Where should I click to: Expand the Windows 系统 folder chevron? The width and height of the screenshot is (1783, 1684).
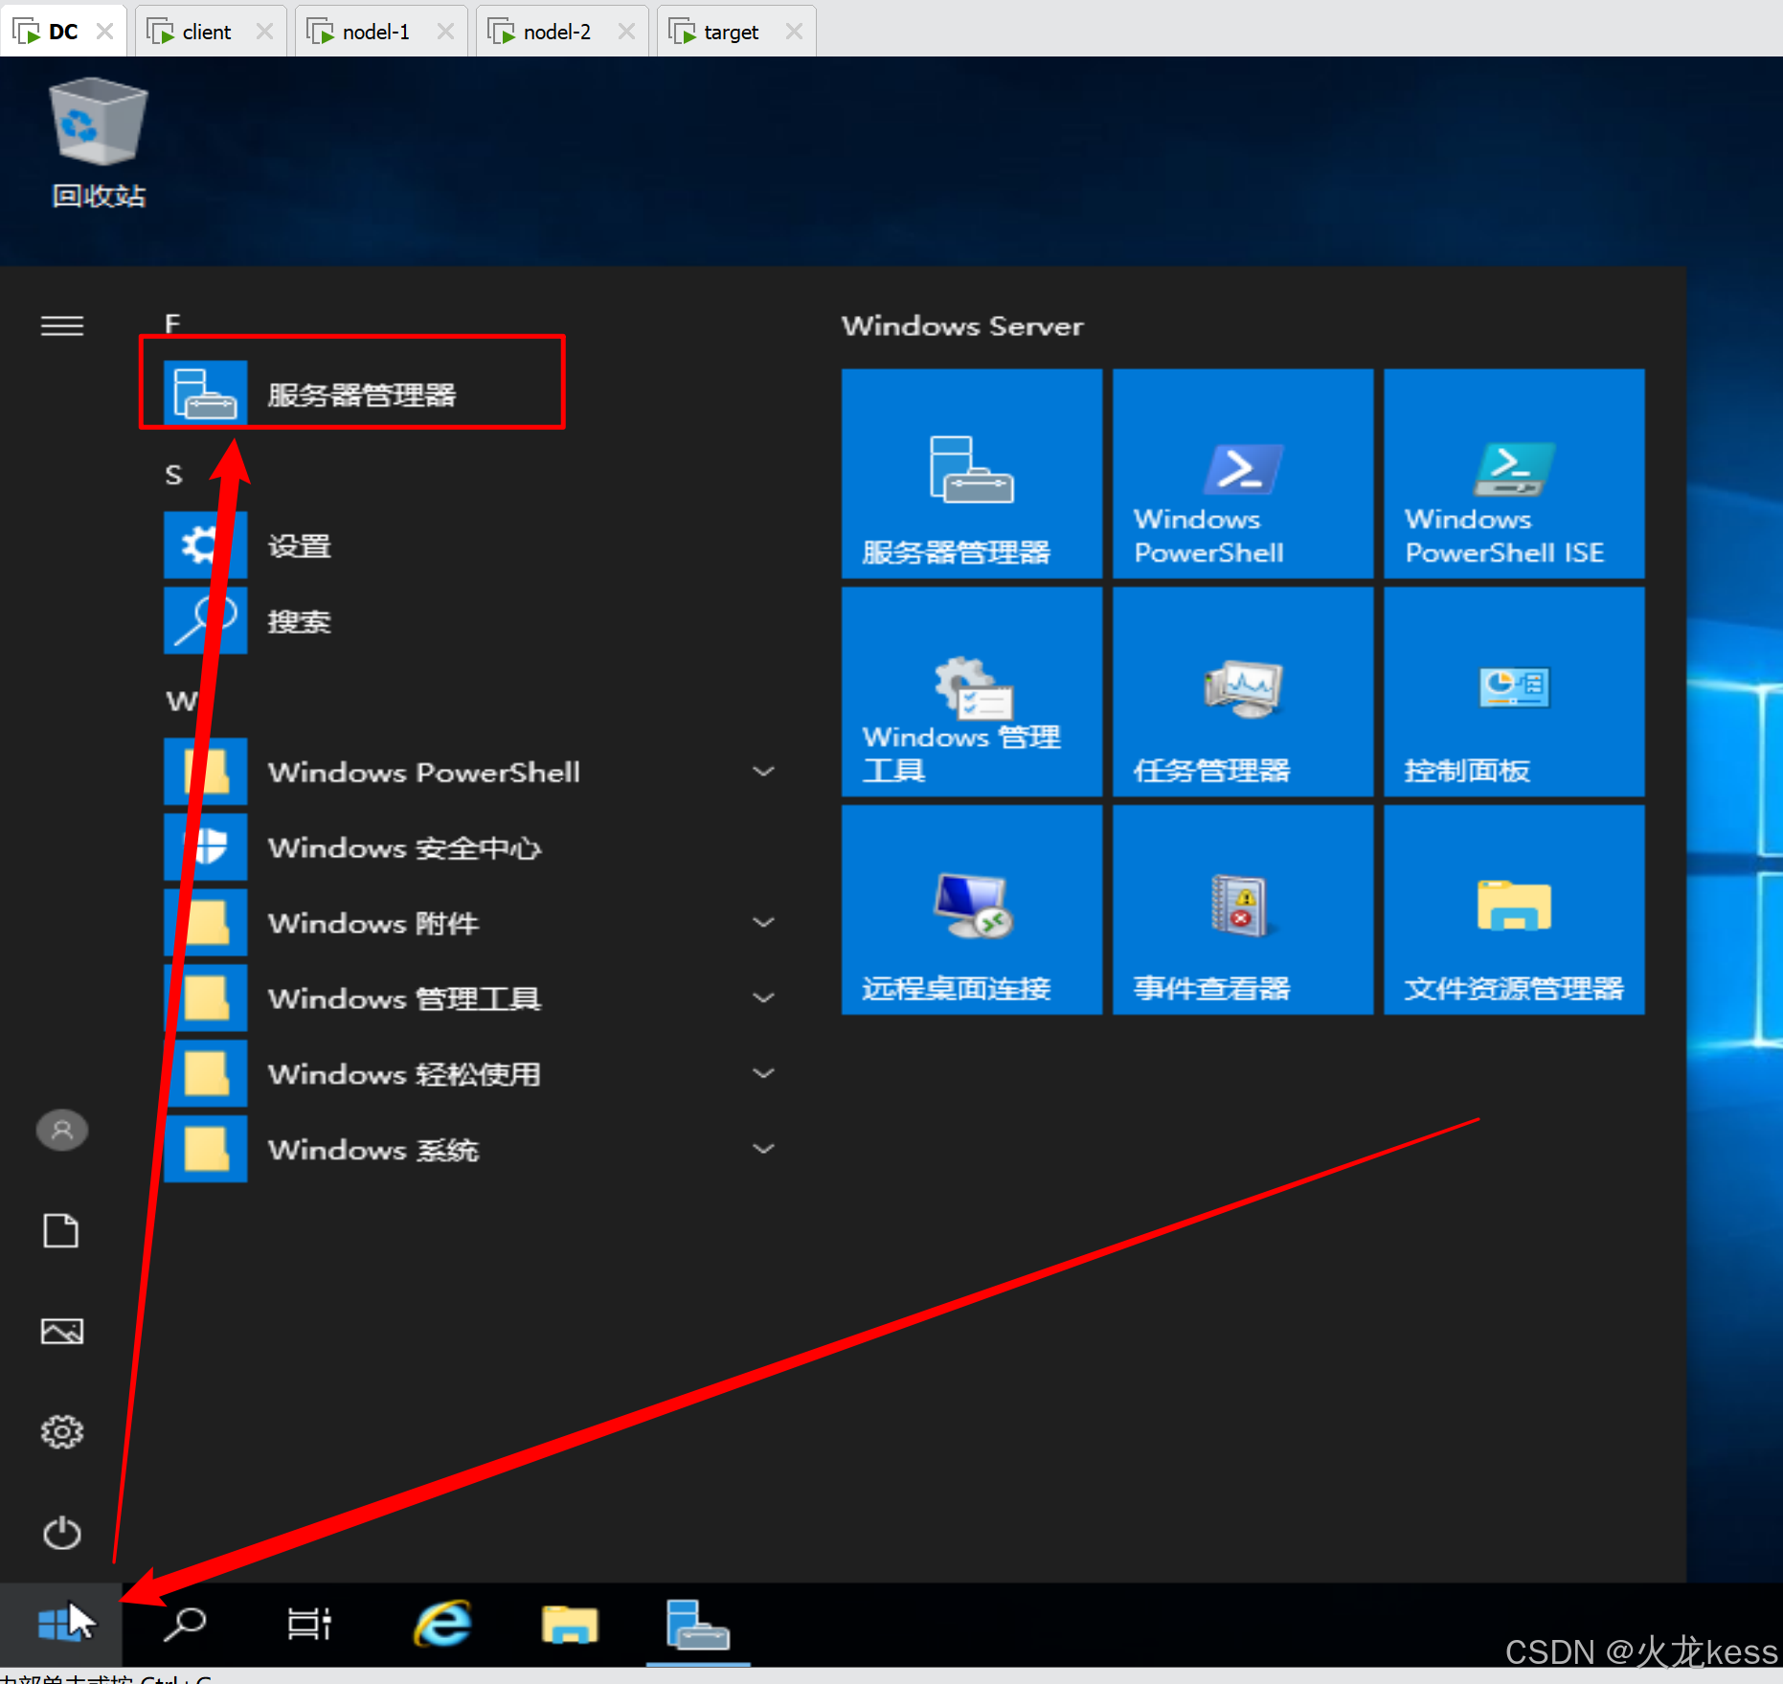point(763,1149)
